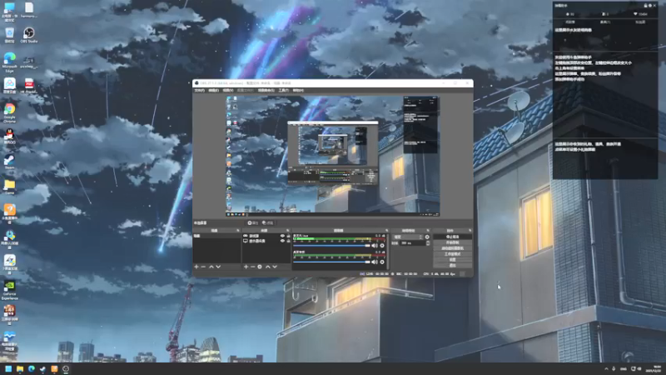Viewport: 666px width, 375px height.
Task: Open the Help menu in OBS
Action: [298, 90]
